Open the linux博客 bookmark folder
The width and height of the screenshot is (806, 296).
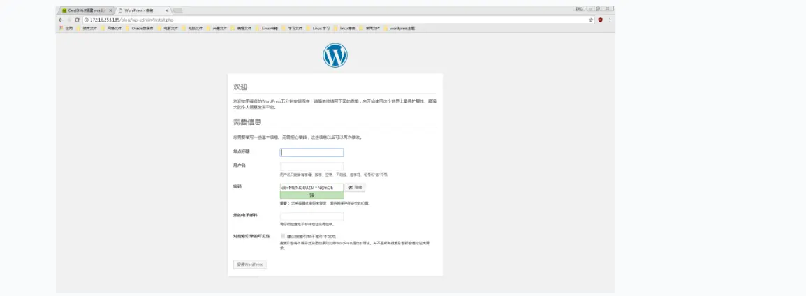[x=344, y=28]
